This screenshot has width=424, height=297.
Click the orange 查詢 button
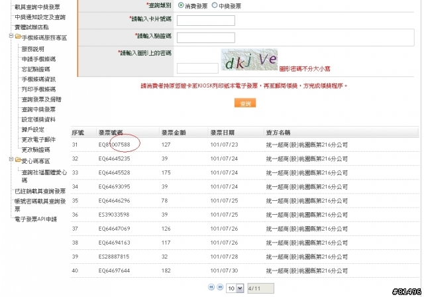(x=245, y=103)
